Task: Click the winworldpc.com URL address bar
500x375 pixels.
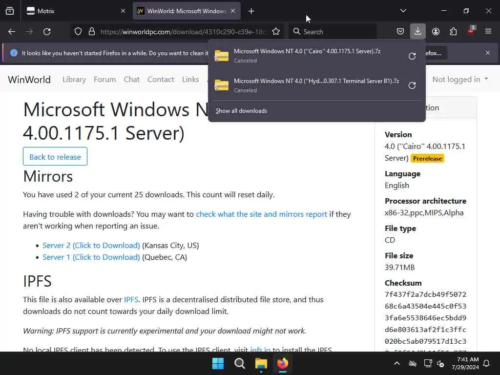Action: pos(183,32)
